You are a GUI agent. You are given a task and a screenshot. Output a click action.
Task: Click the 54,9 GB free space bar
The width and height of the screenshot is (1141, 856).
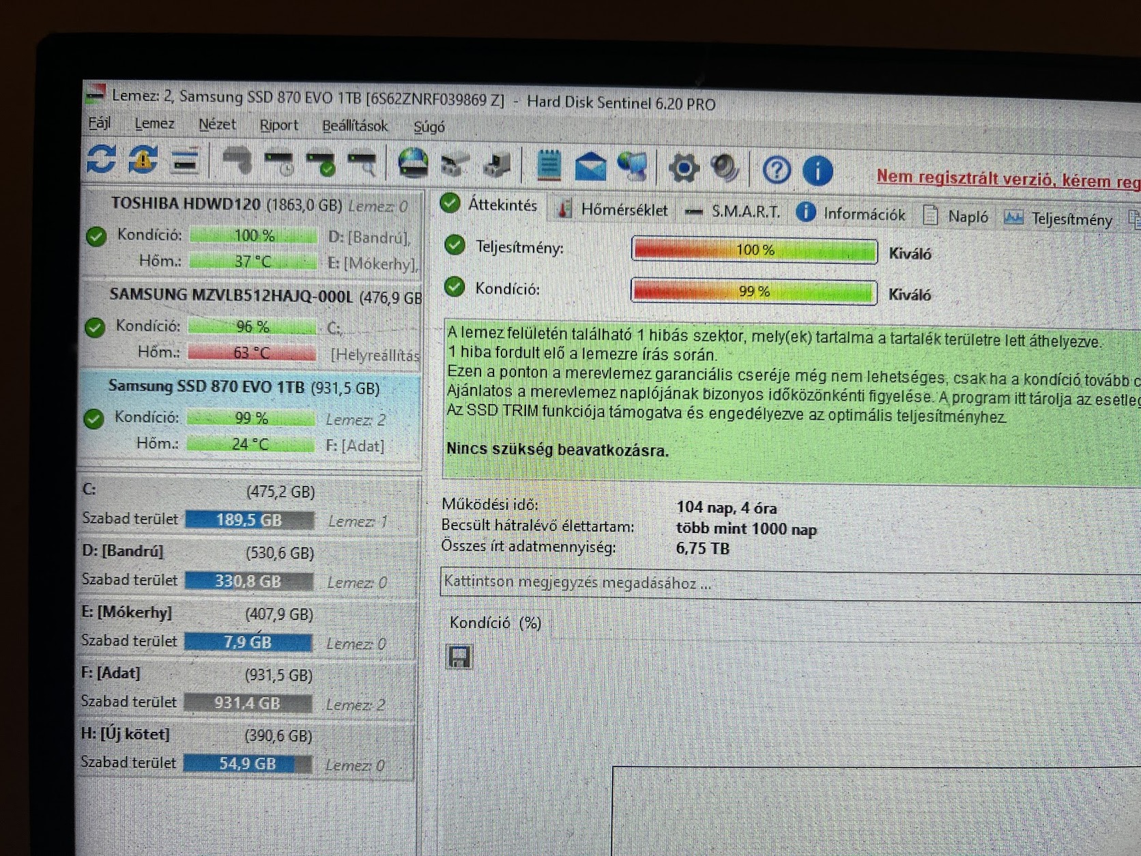click(x=247, y=764)
